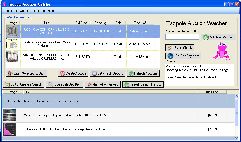Select the Seeburg 3W1 wallbox thumbnail
241x142 pixels.
tap(12, 57)
